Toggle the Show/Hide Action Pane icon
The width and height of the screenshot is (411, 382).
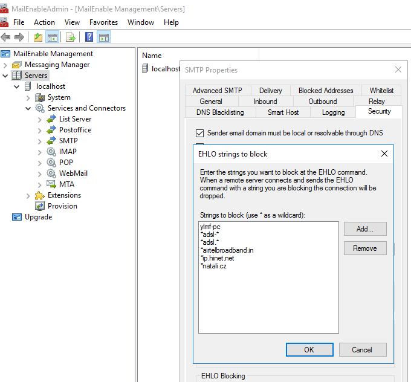pos(103,37)
